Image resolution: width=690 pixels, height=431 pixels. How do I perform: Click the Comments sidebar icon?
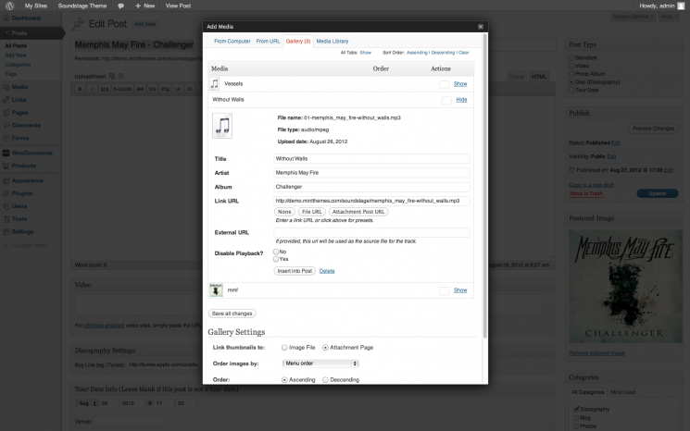[x=6, y=125]
